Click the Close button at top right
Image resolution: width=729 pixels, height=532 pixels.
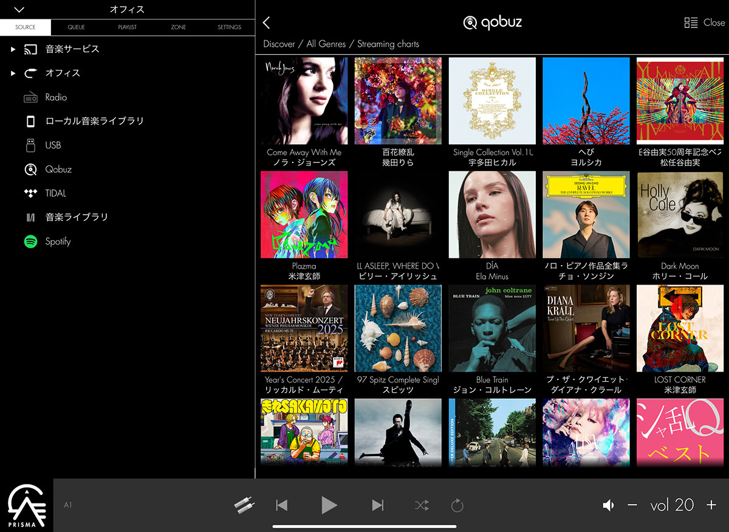click(714, 22)
